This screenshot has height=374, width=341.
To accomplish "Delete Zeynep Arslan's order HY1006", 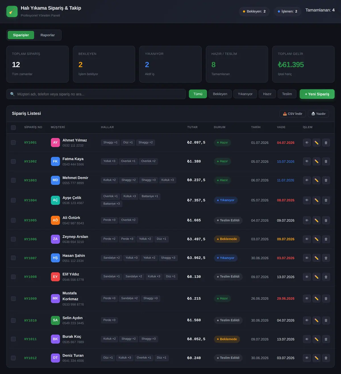I will 326,239.
